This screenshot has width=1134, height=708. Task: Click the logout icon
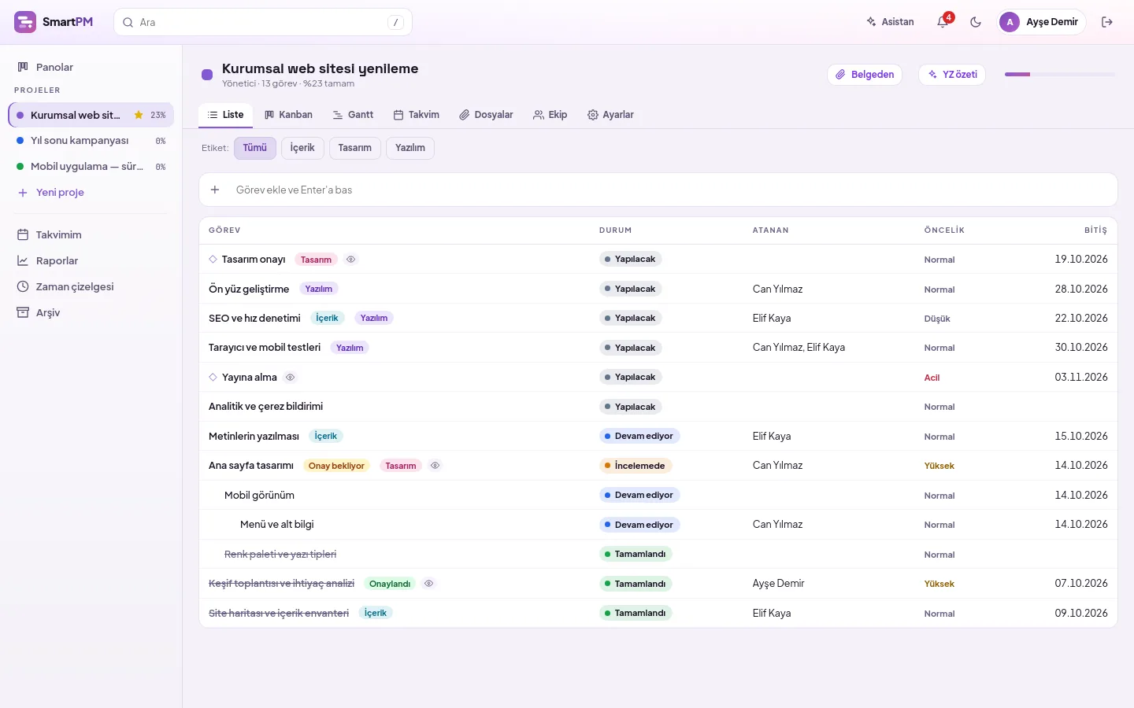(x=1107, y=22)
